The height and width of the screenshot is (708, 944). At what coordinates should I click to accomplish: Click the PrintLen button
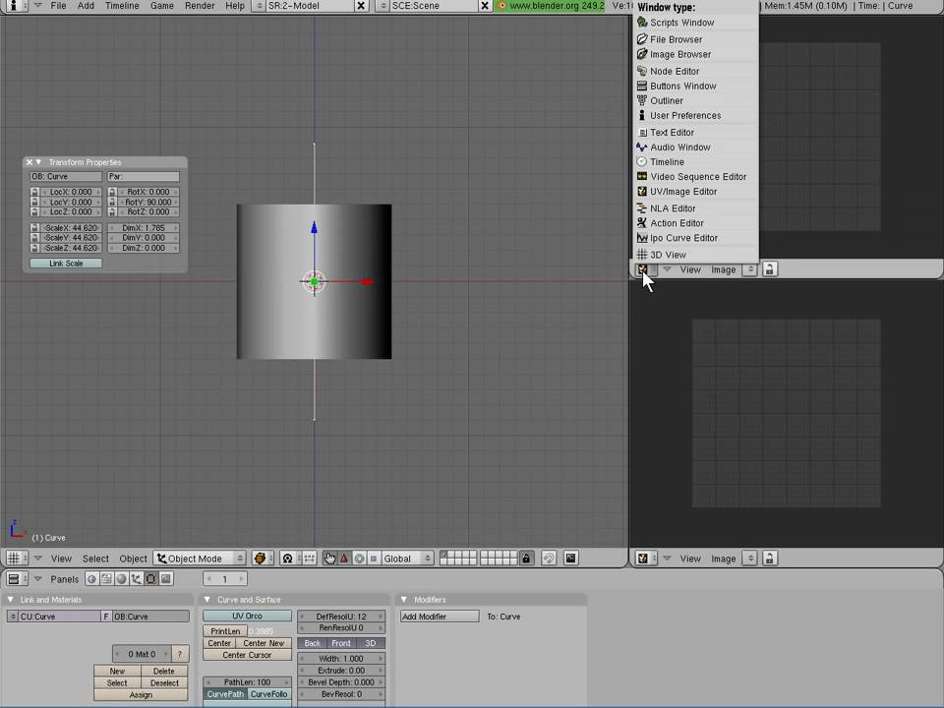pos(226,631)
